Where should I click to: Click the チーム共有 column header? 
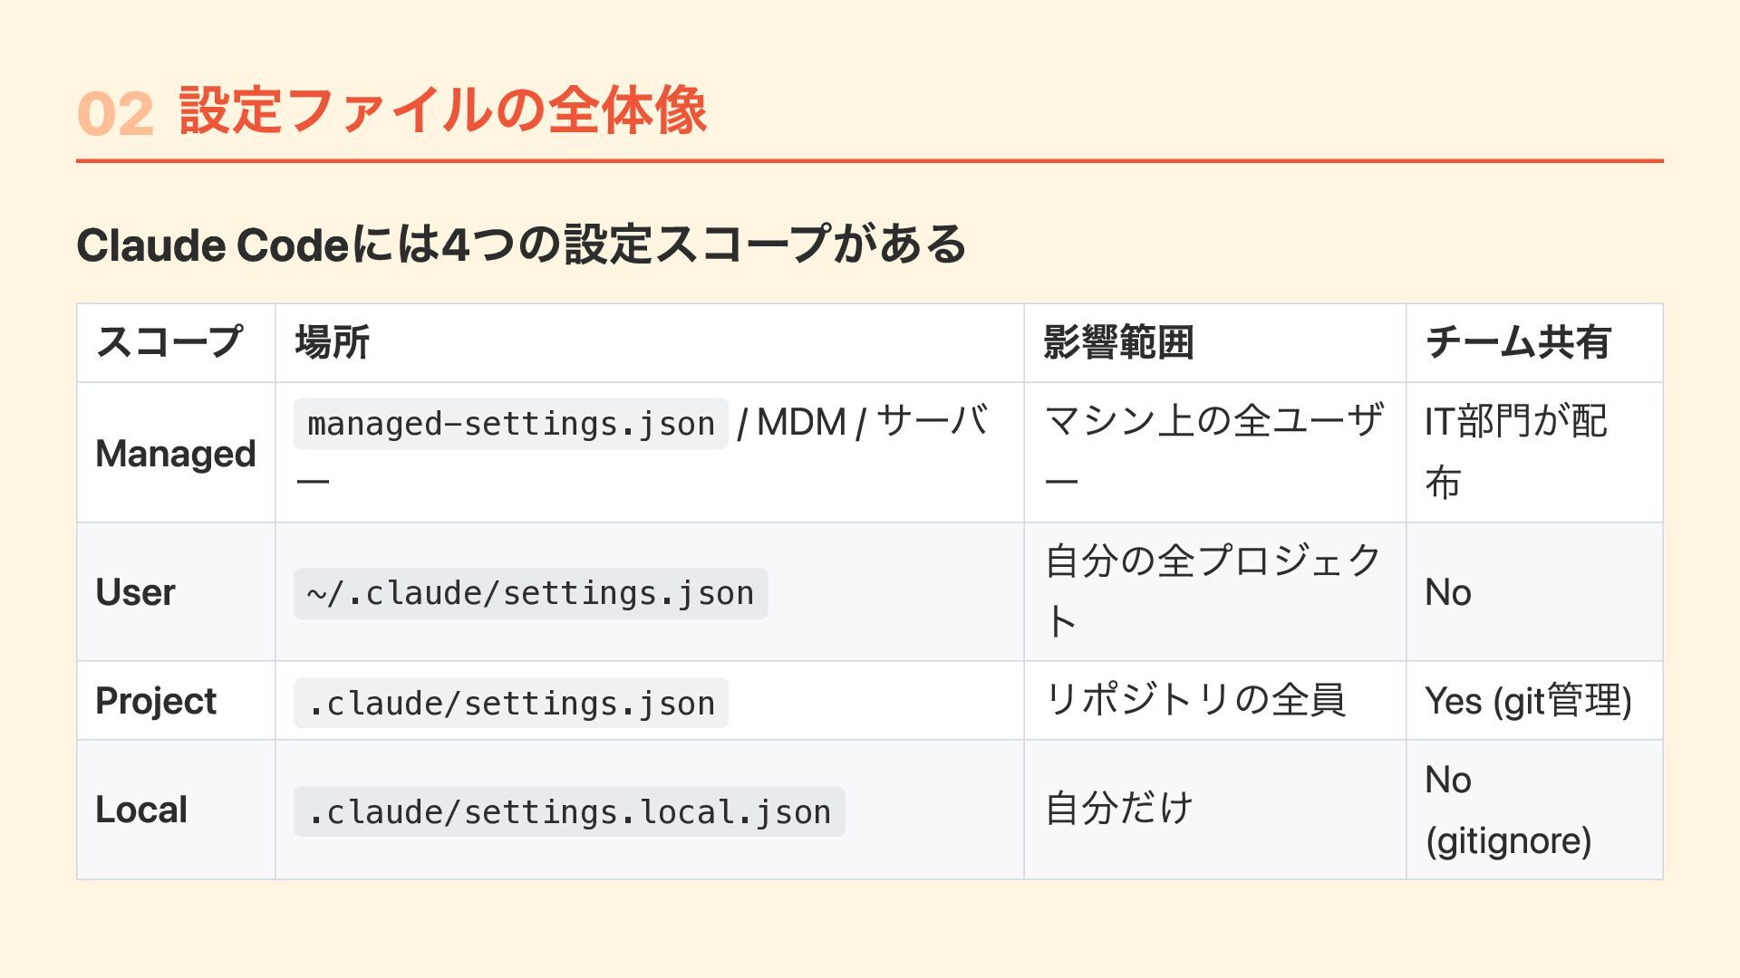1517,342
